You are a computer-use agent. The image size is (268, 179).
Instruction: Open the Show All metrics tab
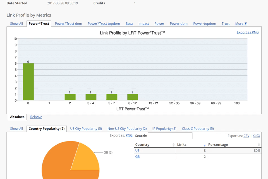[x=16, y=23]
